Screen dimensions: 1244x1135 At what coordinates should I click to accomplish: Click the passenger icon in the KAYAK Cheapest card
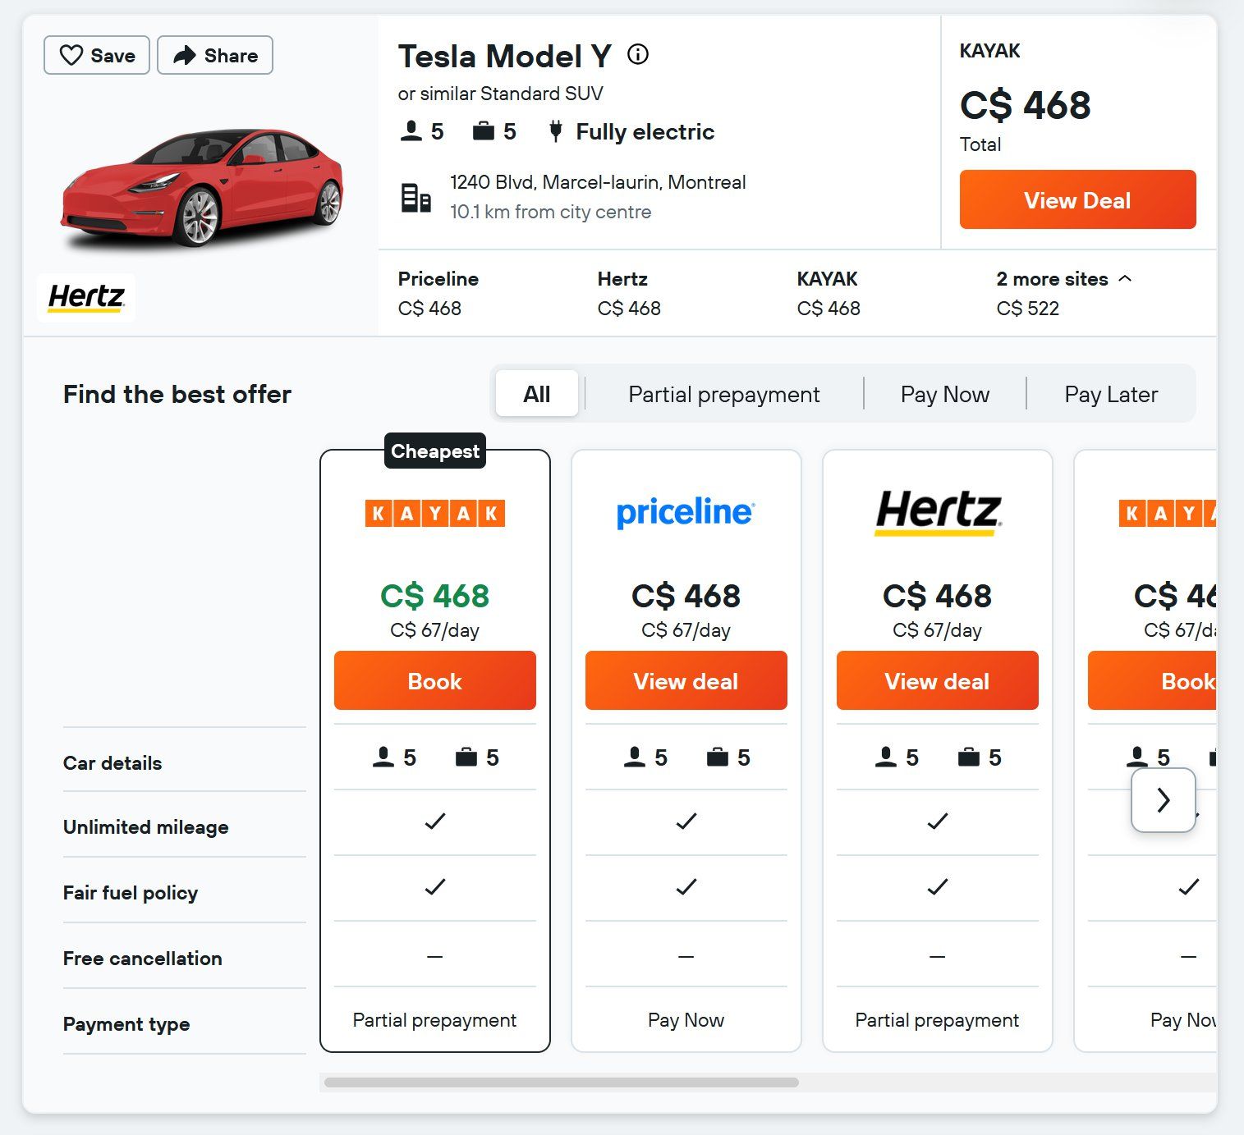pyautogui.click(x=383, y=757)
